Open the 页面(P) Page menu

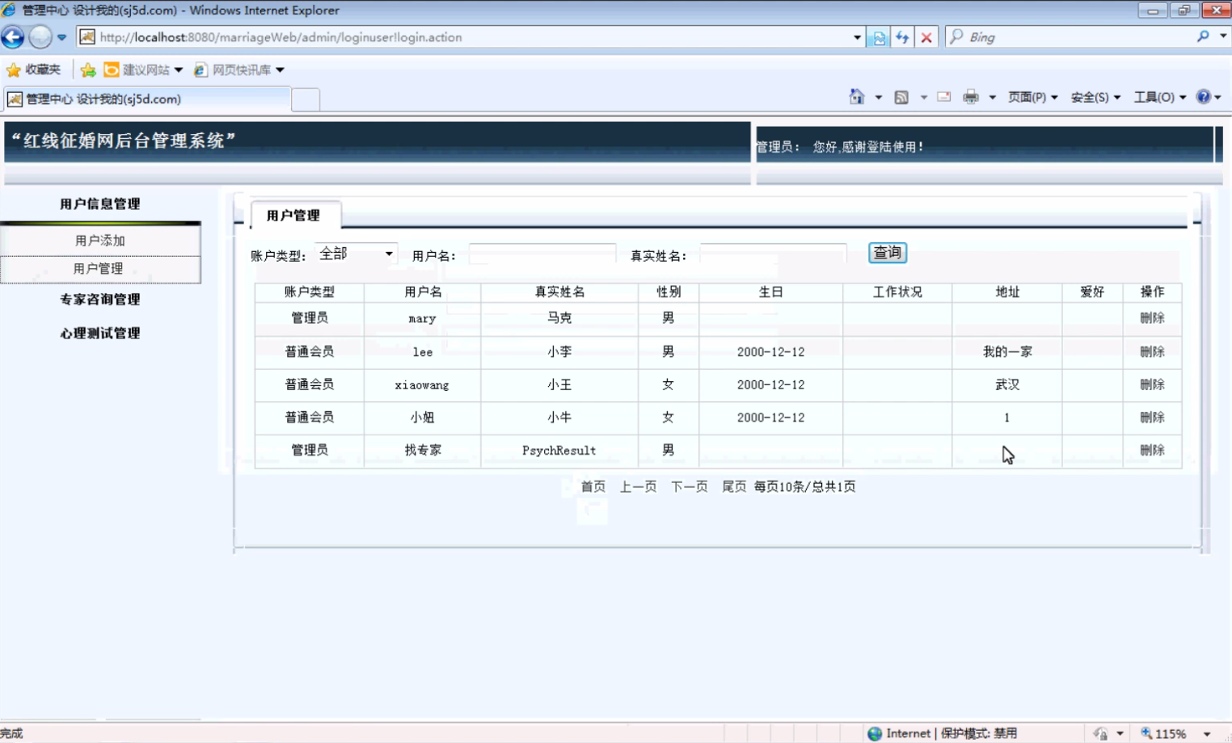pyautogui.click(x=1032, y=97)
